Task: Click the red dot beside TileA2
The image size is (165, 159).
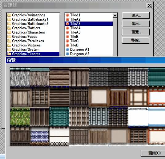Action: coord(67,19)
